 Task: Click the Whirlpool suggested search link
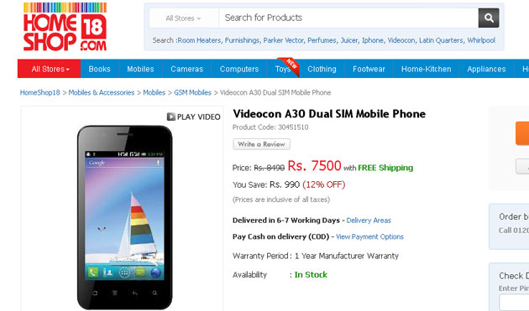481,40
